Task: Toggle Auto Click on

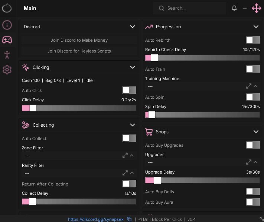Action: pos(129,90)
